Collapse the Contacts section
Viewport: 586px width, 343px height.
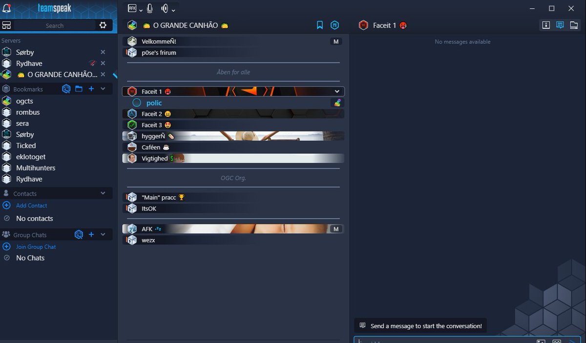[103, 193]
